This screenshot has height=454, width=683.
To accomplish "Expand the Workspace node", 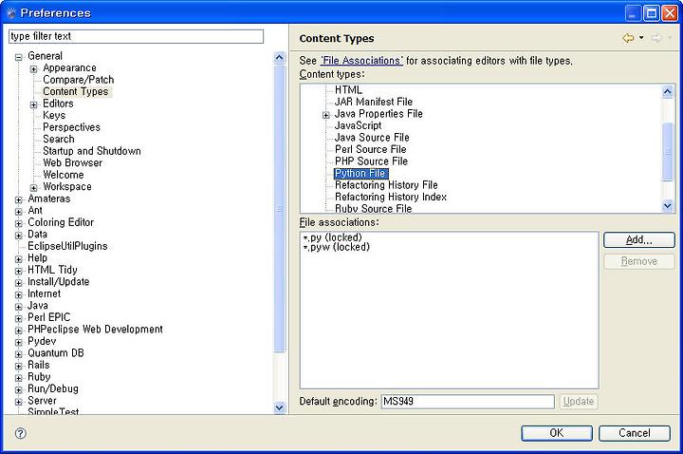I will coord(33,188).
